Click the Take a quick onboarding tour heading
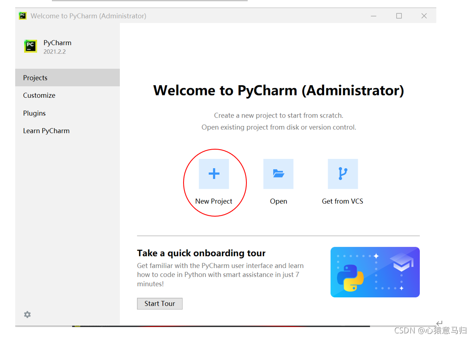 (201, 253)
